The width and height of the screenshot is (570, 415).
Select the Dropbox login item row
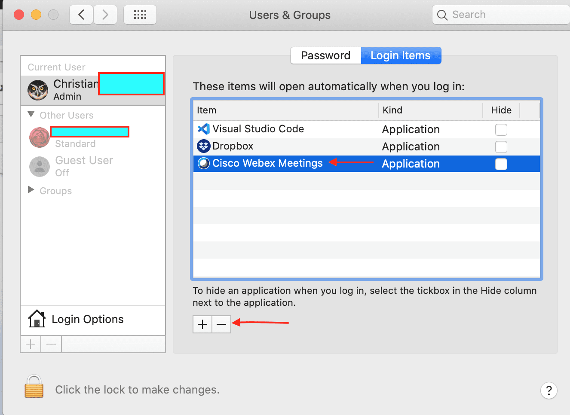click(x=284, y=146)
